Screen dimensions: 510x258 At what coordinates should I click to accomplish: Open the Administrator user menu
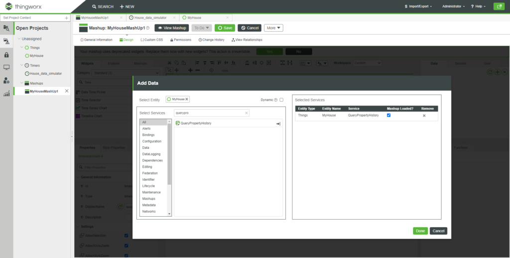453,6
